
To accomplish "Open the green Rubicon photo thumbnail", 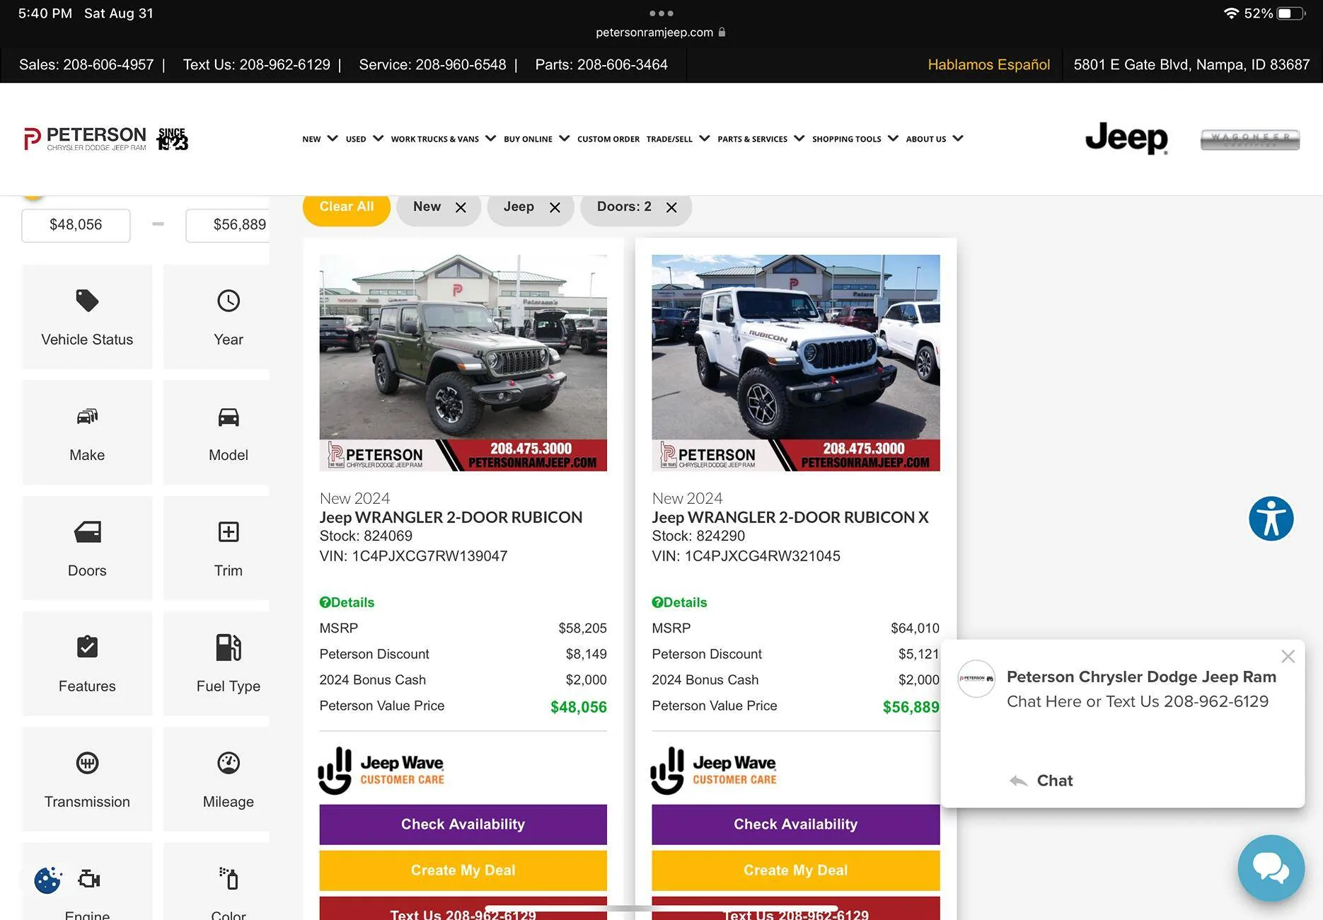I will pyautogui.click(x=463, y=362).
